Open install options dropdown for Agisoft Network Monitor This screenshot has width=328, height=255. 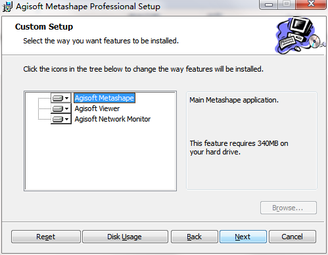point(61,119)
